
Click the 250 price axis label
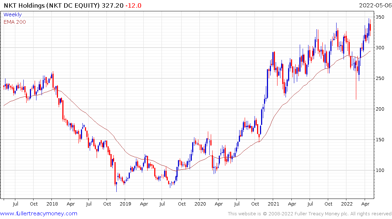pyautogui.click(x=380, y=78)
